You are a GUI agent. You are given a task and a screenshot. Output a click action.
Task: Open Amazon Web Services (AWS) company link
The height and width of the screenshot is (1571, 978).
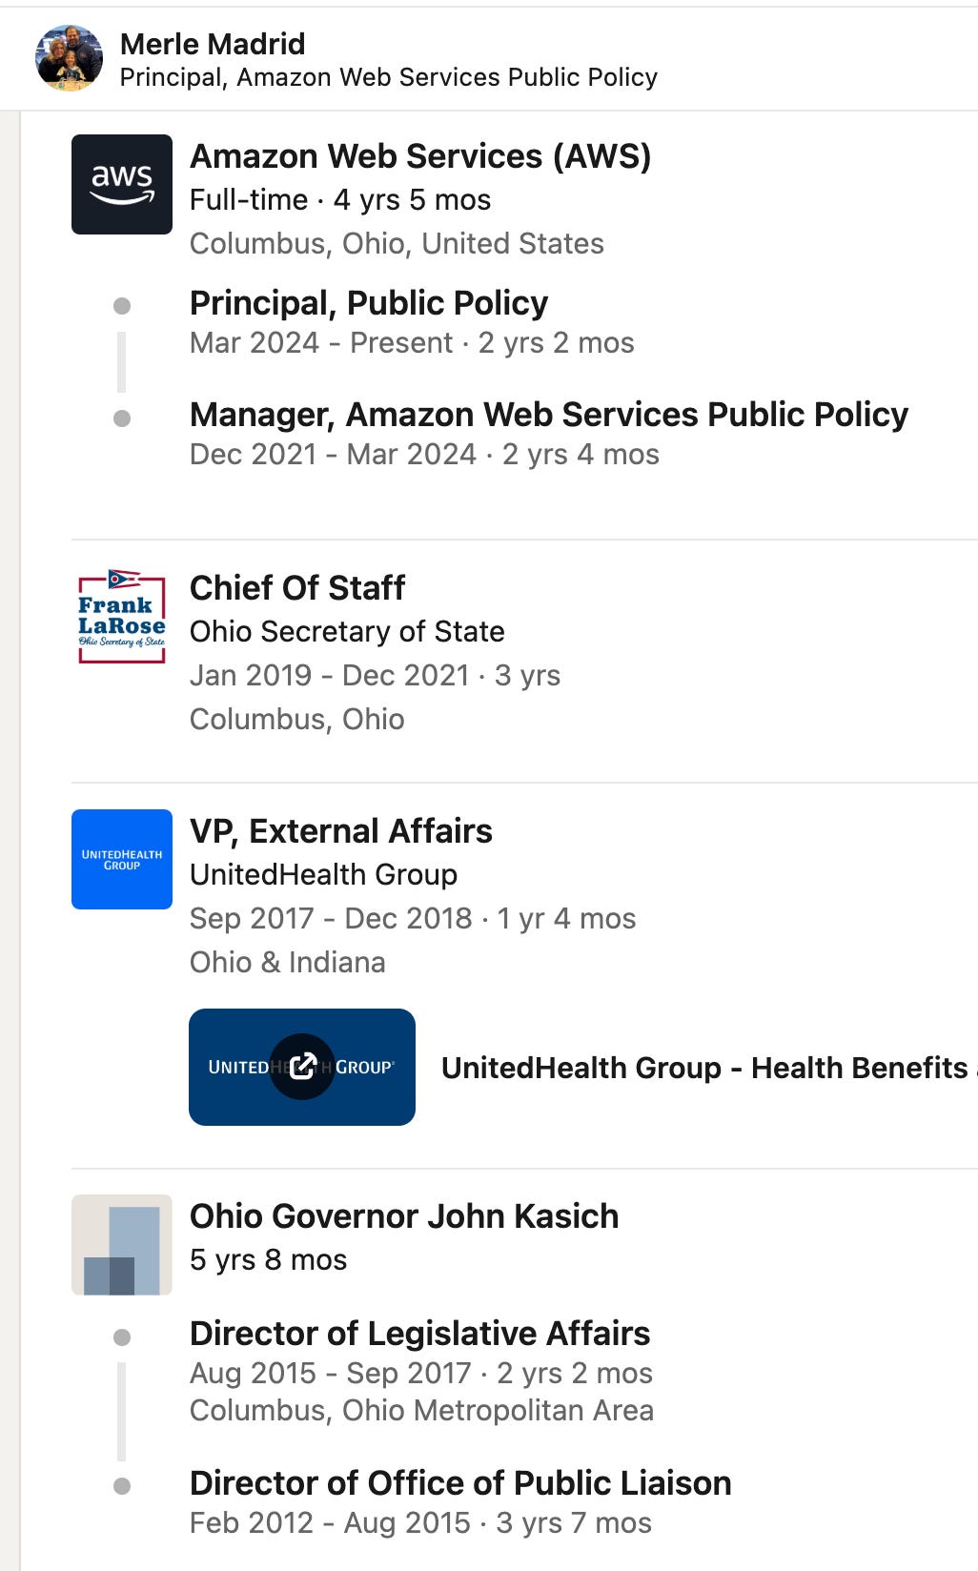420,156
